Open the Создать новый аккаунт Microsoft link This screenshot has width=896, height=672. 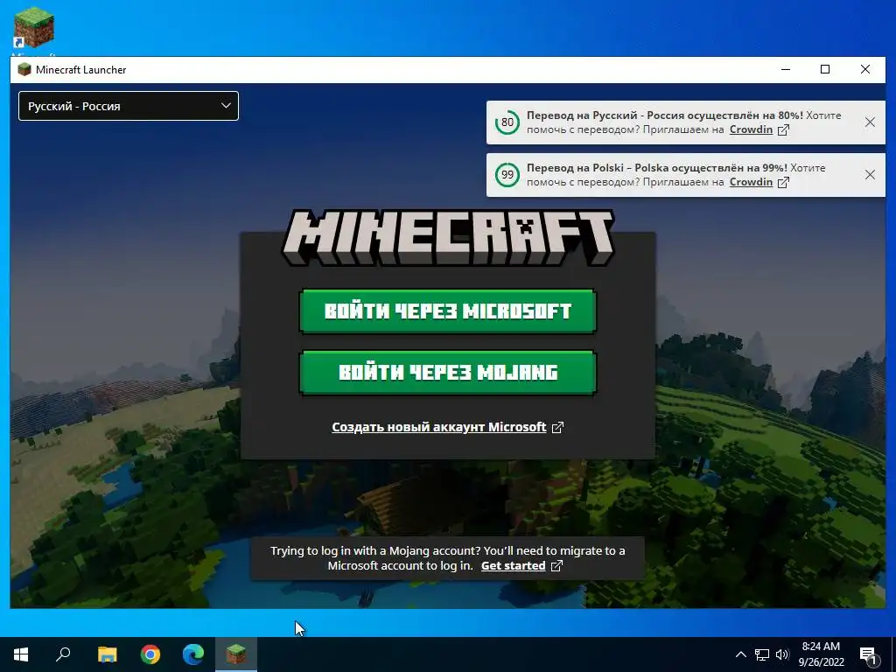click(x=439, y=427)
